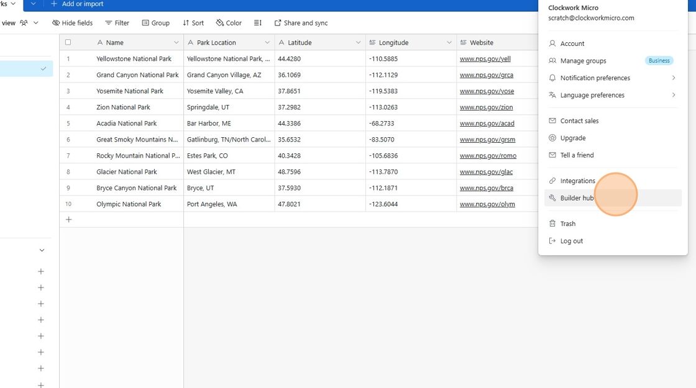Open the Sort toolbar option

(x=193, y=23)
